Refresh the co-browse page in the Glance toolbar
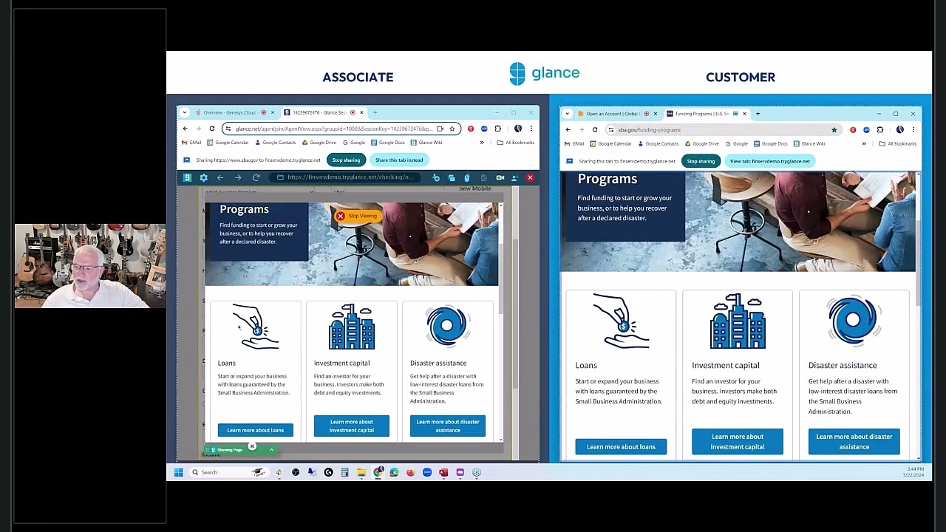 256,177
